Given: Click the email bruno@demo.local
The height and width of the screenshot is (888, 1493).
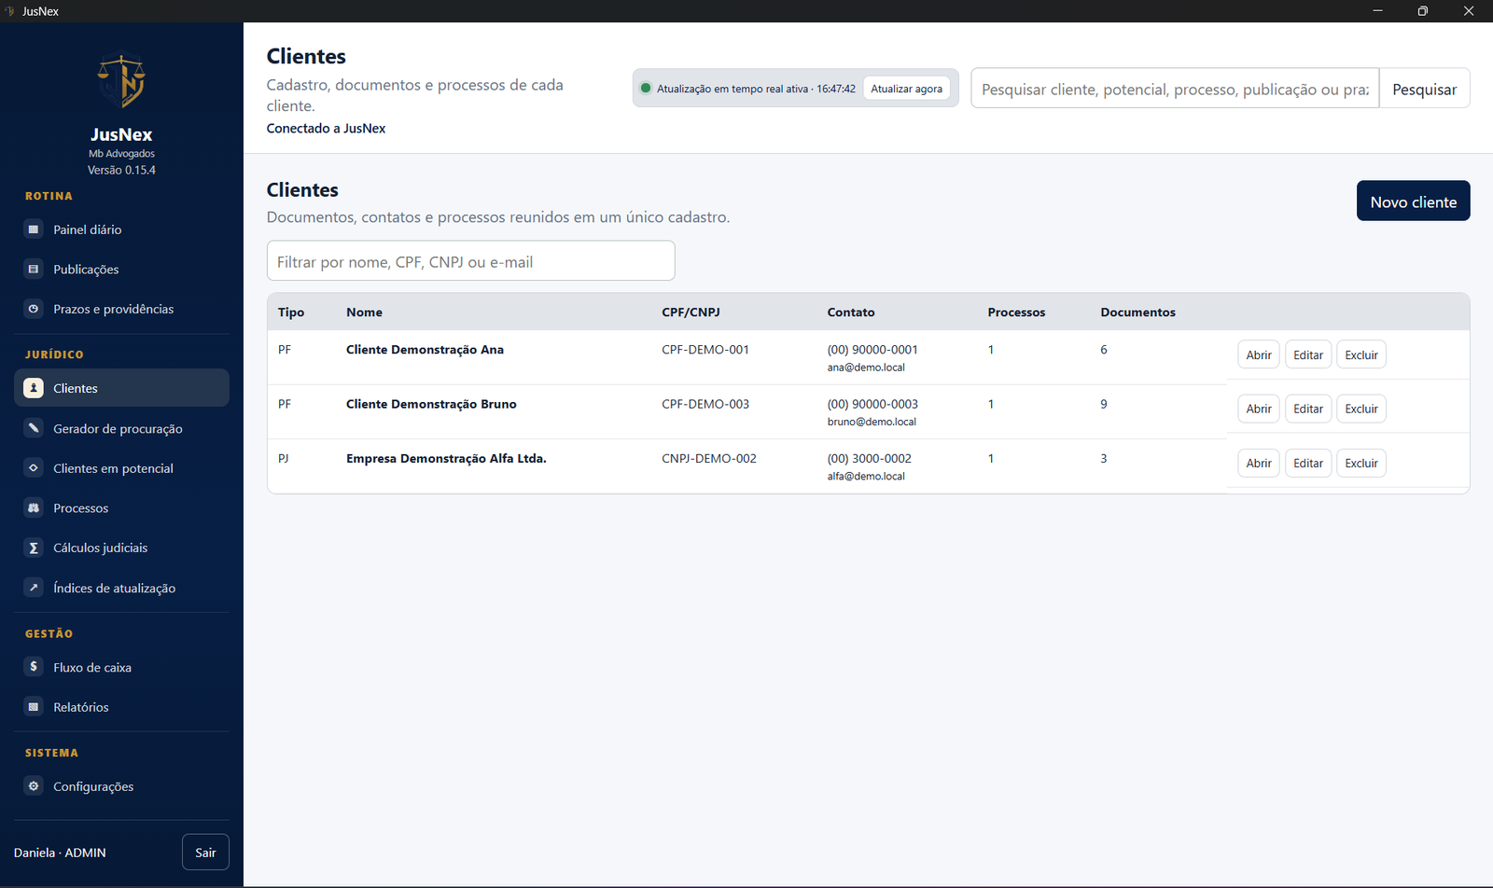Looking at the screenshot, I should click(x=872, y=422).
